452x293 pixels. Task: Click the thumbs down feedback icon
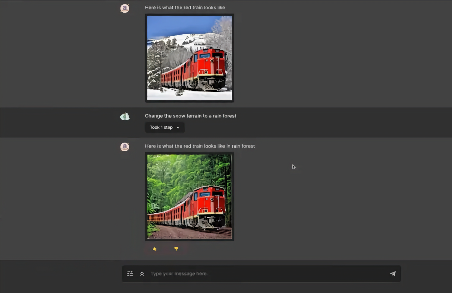tap(176, 249)
